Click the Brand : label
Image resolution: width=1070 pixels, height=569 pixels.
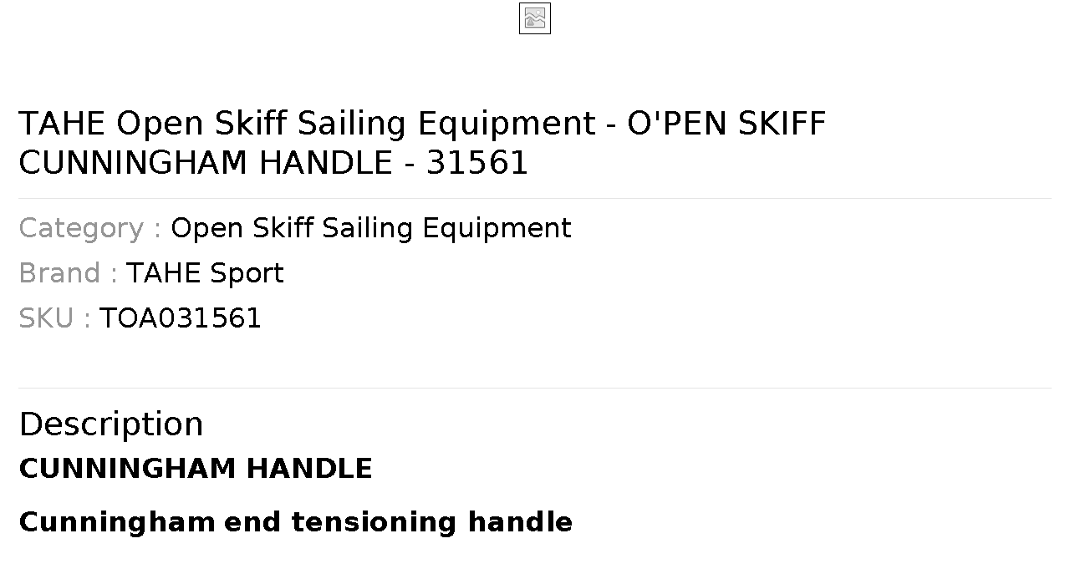click(68, 273)
